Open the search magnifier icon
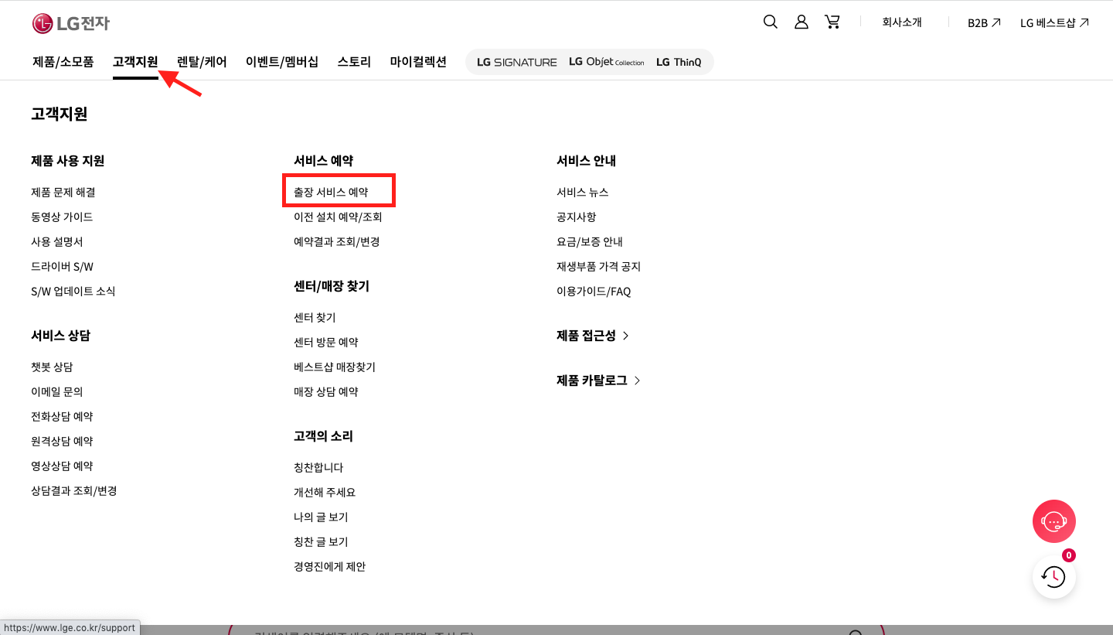The height and width of the screenshot is (635, 1113). (x=771, y=22)
